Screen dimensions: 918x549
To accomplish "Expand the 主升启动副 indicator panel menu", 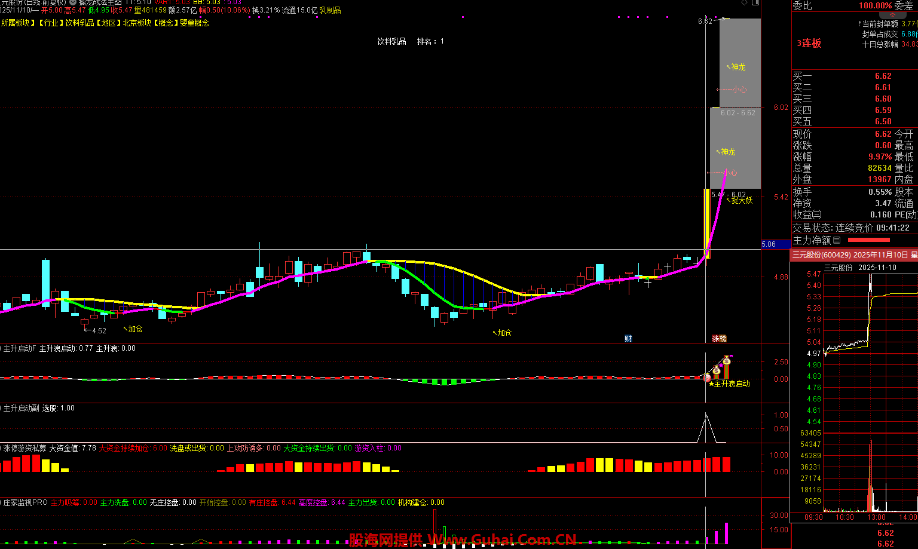I will pyautogui.click(x=1, y=408).
